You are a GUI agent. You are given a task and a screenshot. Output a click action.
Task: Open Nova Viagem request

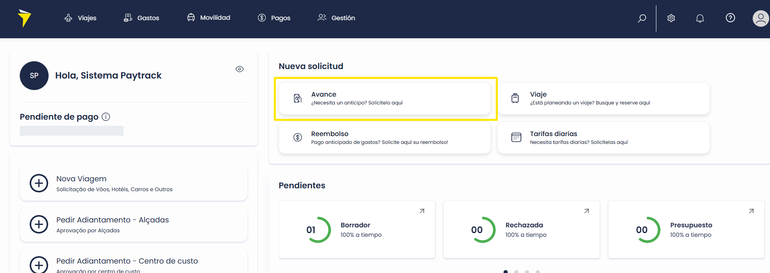tap(133, 183)
